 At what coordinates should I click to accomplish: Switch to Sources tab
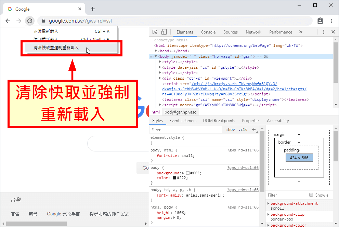(x=231, y=32)
